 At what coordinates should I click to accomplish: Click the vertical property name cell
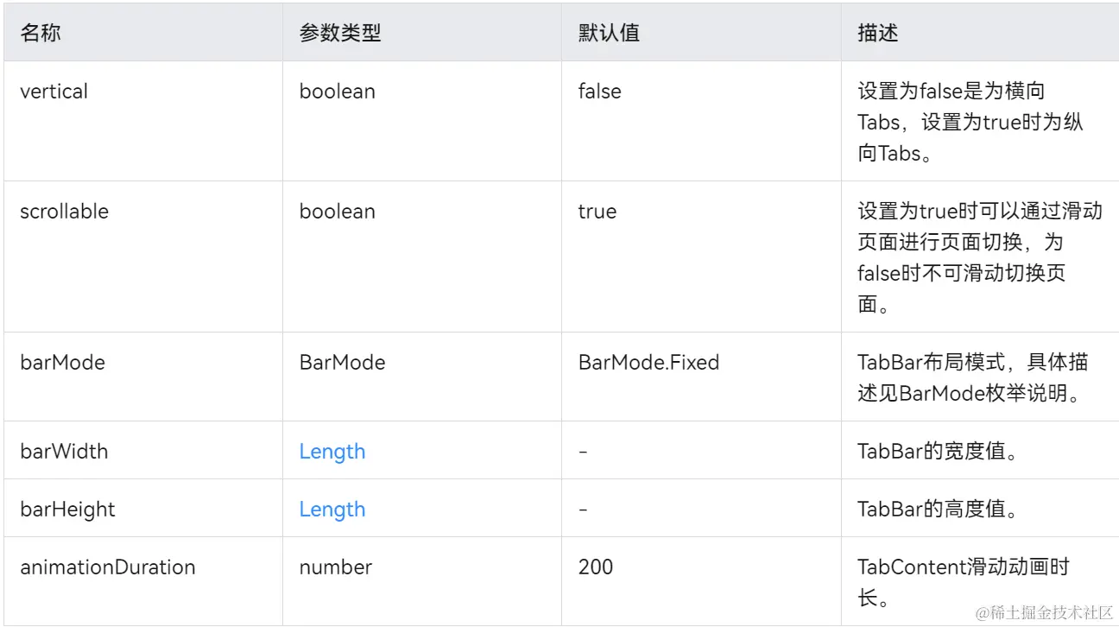(x=54, y=91)
